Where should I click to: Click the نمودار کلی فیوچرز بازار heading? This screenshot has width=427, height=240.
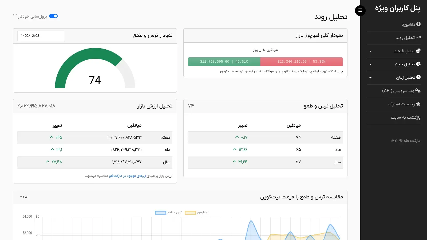[x=319, y=35]
